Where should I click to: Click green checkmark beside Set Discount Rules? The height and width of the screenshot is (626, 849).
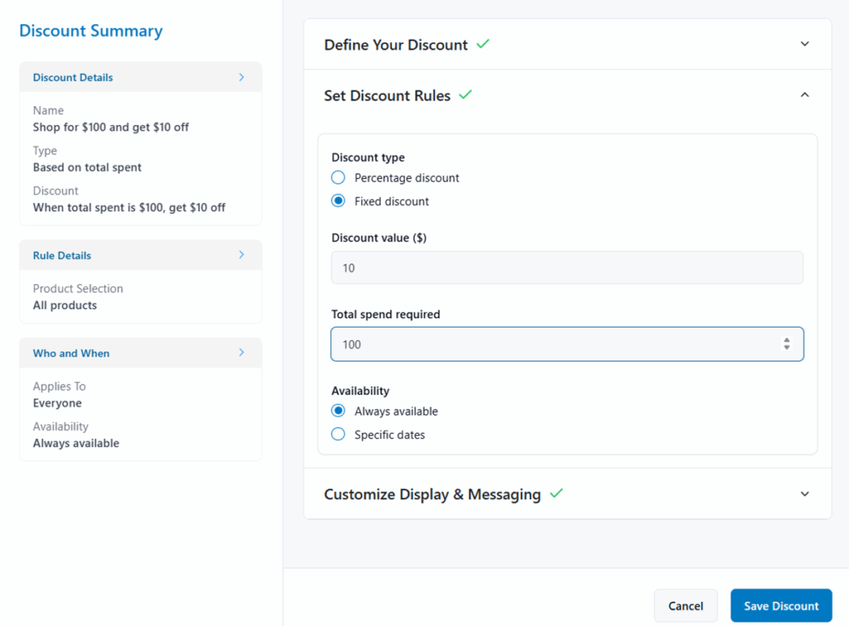click(465, 95)
